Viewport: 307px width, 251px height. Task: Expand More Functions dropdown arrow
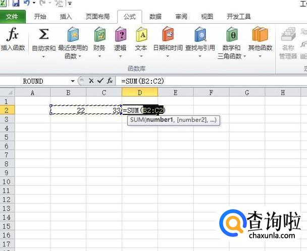click(x=260, y=56)
